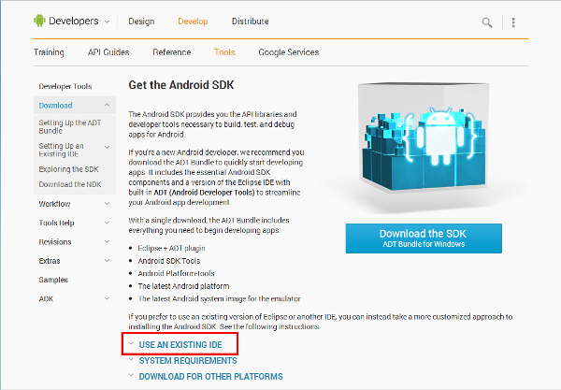
Task: Expand the Tools Help section chevron
Action: [x=107, y=223]
